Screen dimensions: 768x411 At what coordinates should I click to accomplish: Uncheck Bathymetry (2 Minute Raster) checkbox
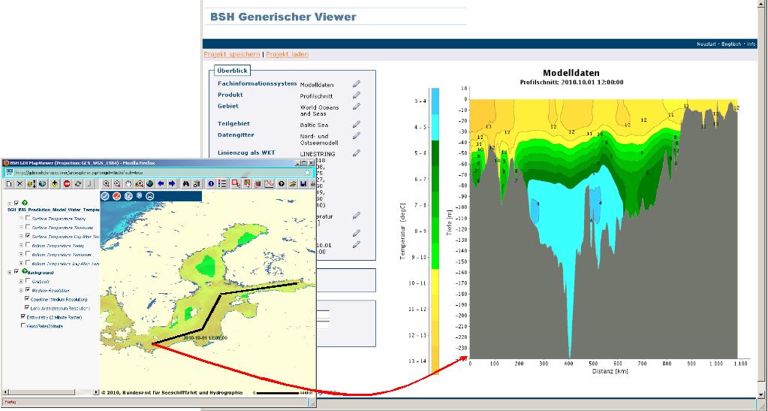(23, 316)
